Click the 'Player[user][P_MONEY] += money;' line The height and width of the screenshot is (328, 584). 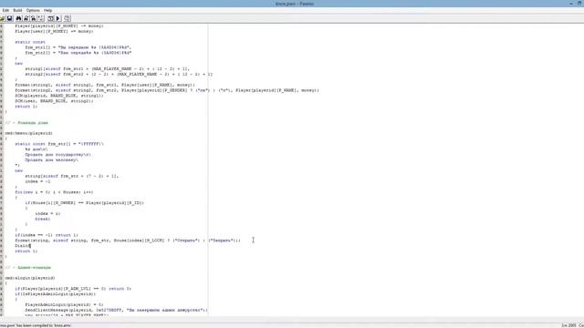click(x=54, y=32)
